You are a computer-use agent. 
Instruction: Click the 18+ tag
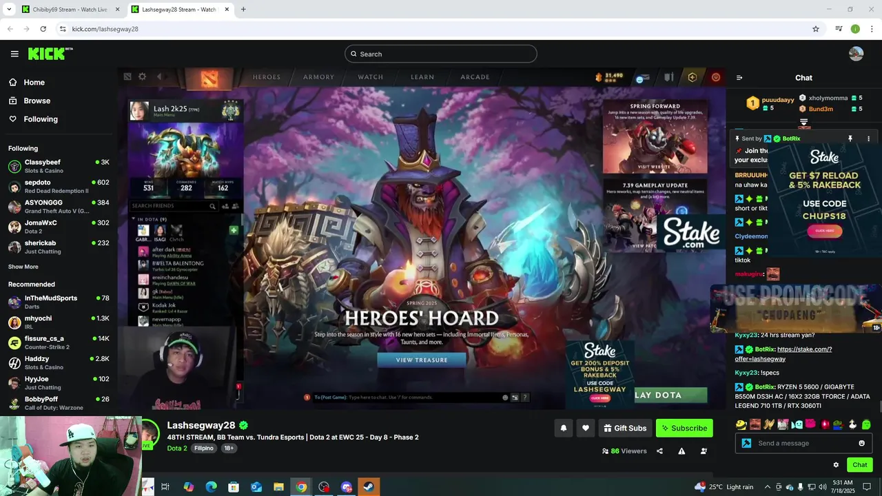tap(229, 448)
